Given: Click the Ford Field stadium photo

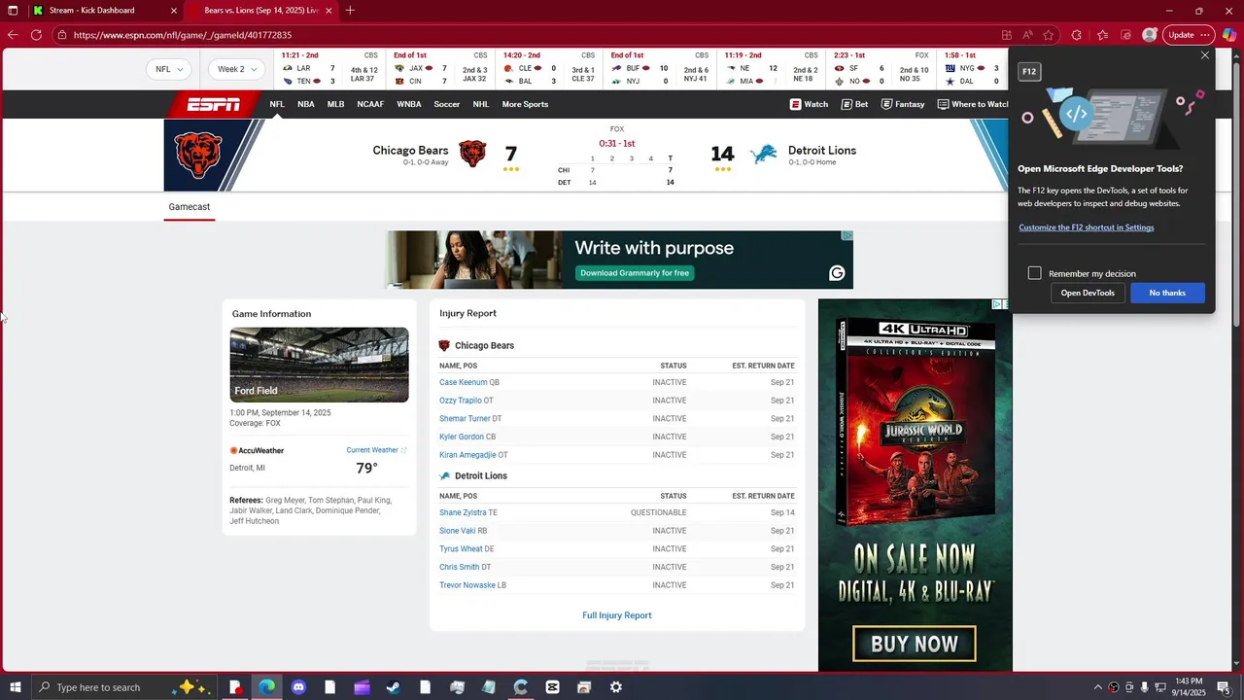Looking at the screenshot, I should (319, 365).
